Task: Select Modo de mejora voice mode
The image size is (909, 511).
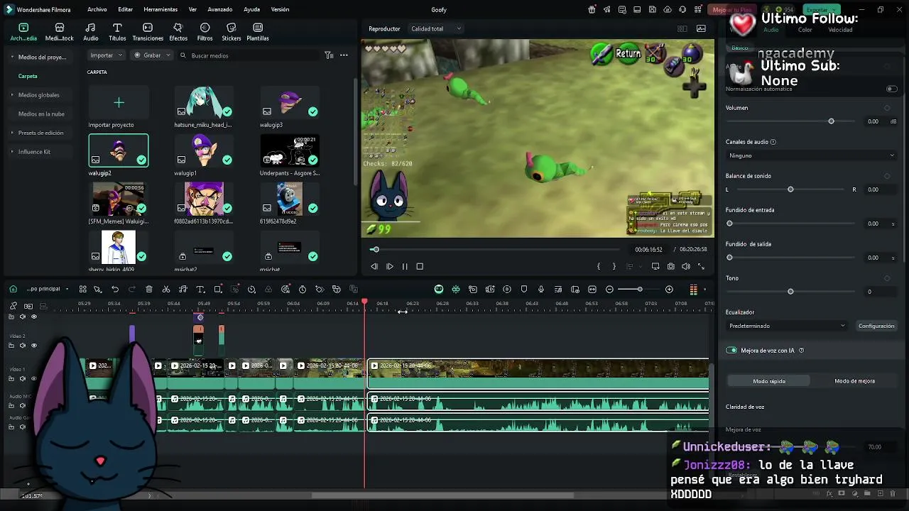Action: tap(854, 381)
